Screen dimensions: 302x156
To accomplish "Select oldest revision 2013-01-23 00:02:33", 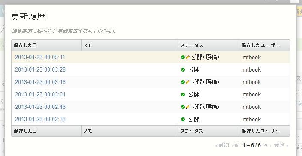I will (40, 120).
